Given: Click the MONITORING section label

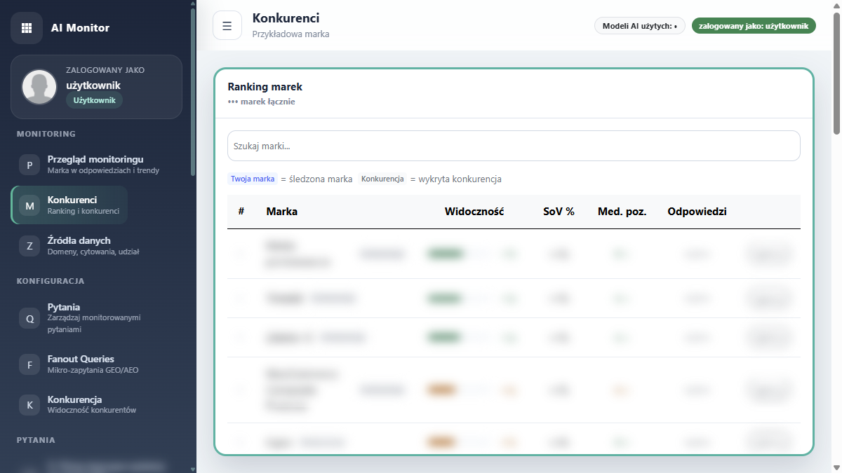Looking at the screenshot, I should tap(46, 134).
